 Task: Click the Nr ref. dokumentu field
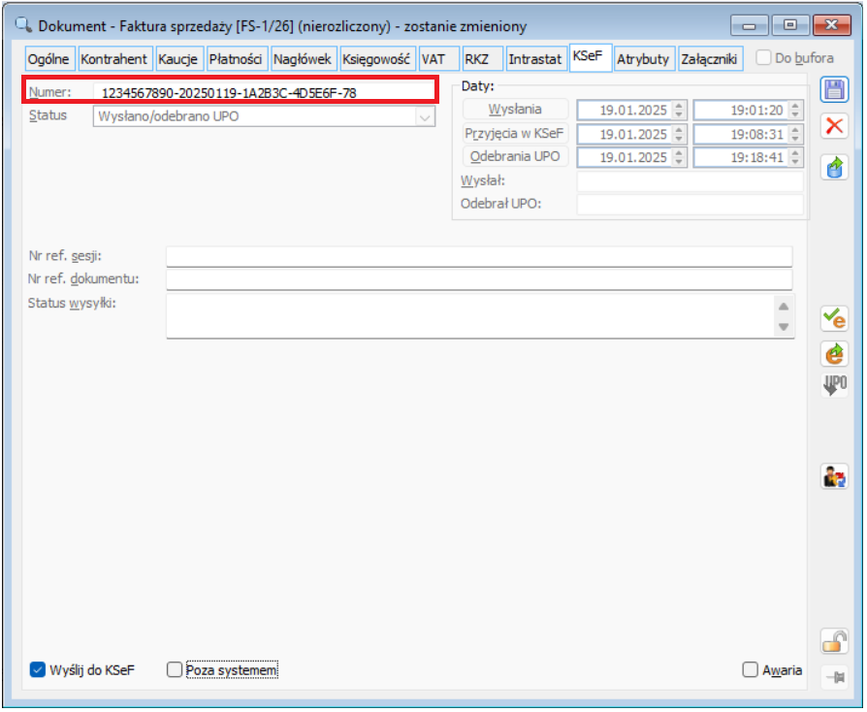pos(479,278)
